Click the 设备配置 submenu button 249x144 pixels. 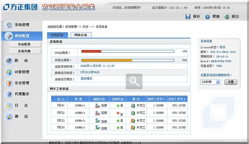coord(25,44)
